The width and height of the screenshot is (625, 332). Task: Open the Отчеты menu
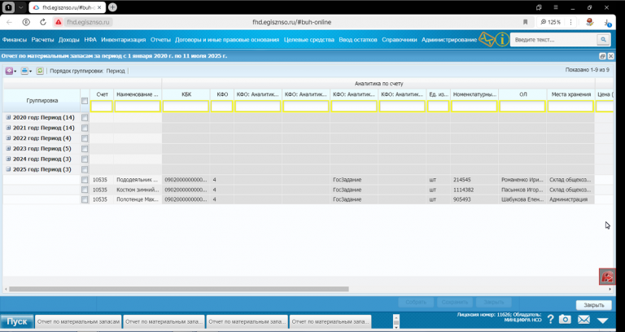[x=160, y=40]
